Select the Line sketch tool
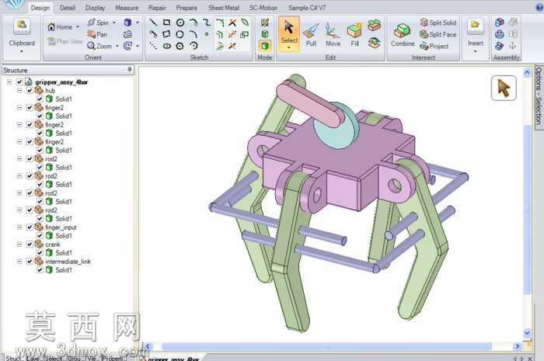Image resolution: width=544 pixels, height=361 pixels. pyautogui.click(x=153, y=23)
